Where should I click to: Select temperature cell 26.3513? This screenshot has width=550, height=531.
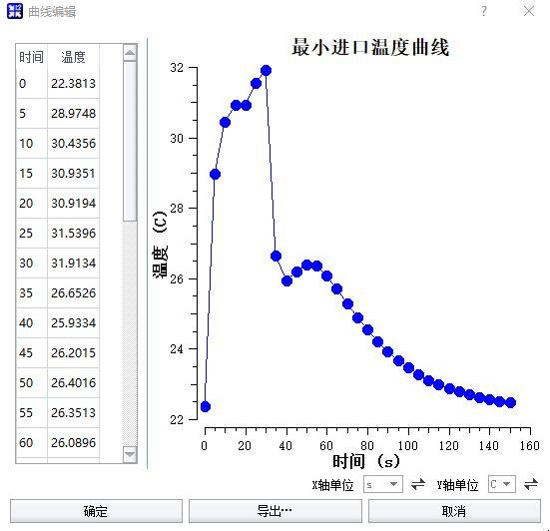(73, 413)
